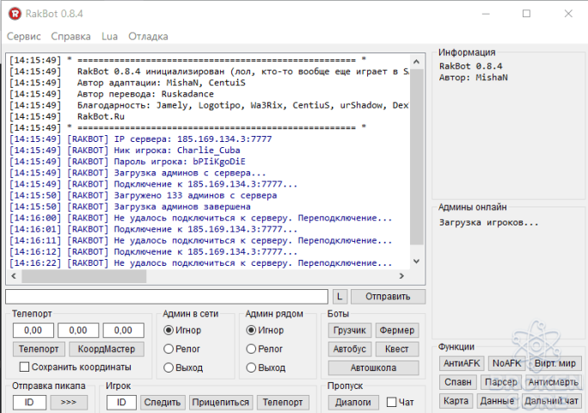Click the third teleport coordinate field
This screenshot has height=413, width=588.
coord(124,330)
